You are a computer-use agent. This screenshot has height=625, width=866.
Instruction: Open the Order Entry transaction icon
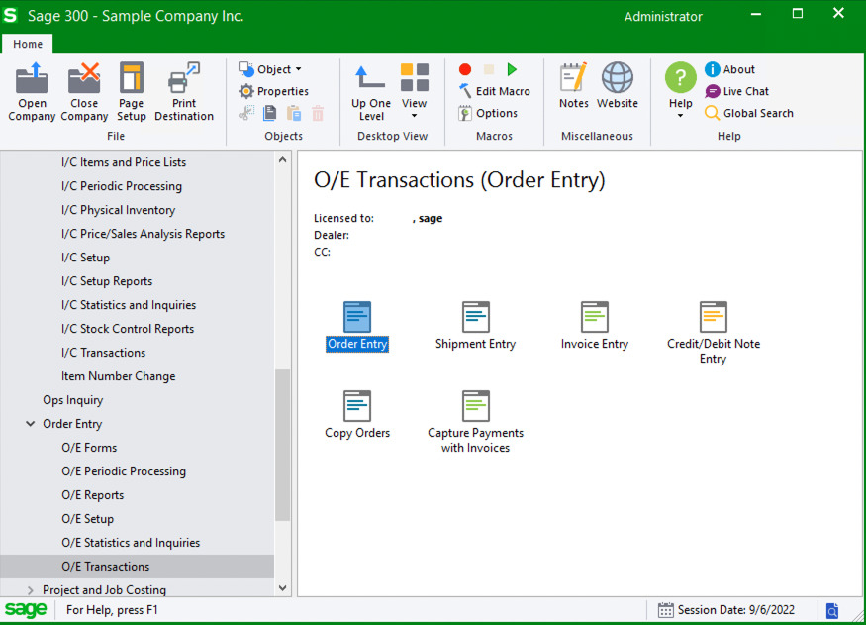[x=356, y=318]
